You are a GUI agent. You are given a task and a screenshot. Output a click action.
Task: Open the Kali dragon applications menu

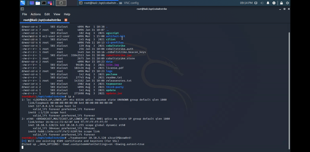click(x=23, y=3)
